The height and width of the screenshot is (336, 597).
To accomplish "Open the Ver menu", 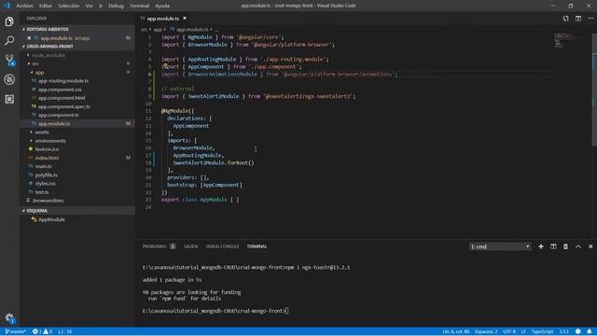I will (90, 6).
